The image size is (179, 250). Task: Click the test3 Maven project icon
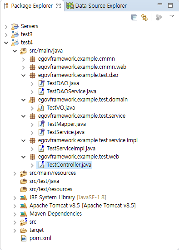(x=15, y=34)
